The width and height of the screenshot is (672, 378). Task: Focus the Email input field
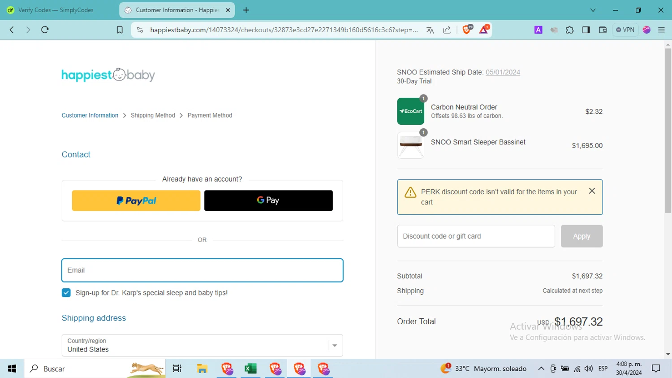coord(202,270)
